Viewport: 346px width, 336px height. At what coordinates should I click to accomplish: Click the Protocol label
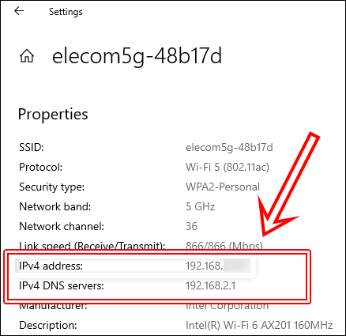click(41, 167)
